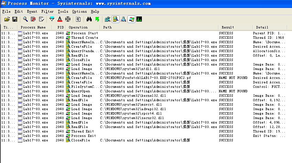Select the secur32.dll Load Image path
The width and height of the screenshot is (292, 163).
tap(132, 118)
